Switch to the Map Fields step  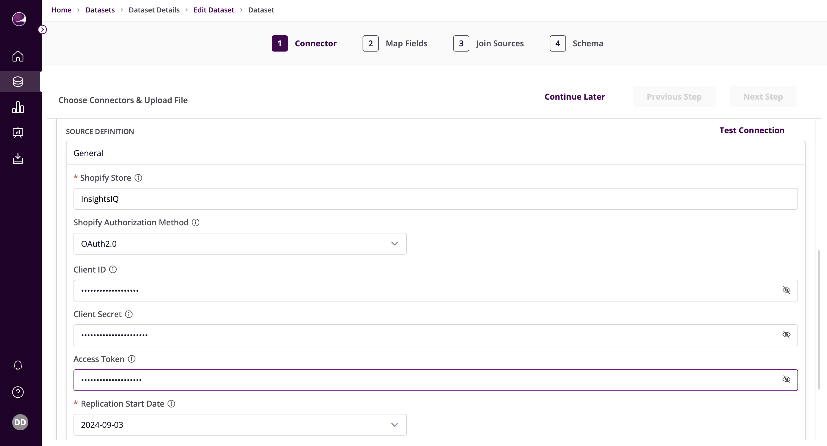click(406, 43)
